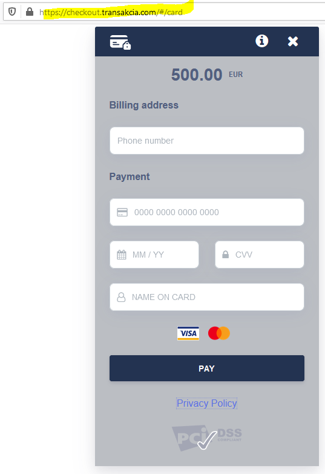Focus the Phone number field
Screen dimensions: 325x474
(207, 141)
